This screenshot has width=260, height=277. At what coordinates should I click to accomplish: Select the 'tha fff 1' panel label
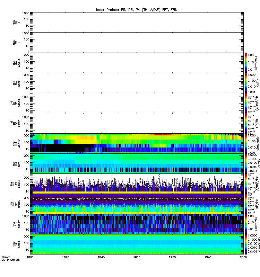[x=17, y=23]
